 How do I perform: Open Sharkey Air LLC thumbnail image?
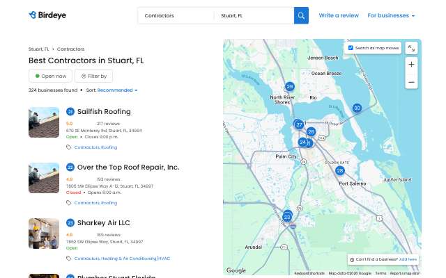tap(44, 234)
